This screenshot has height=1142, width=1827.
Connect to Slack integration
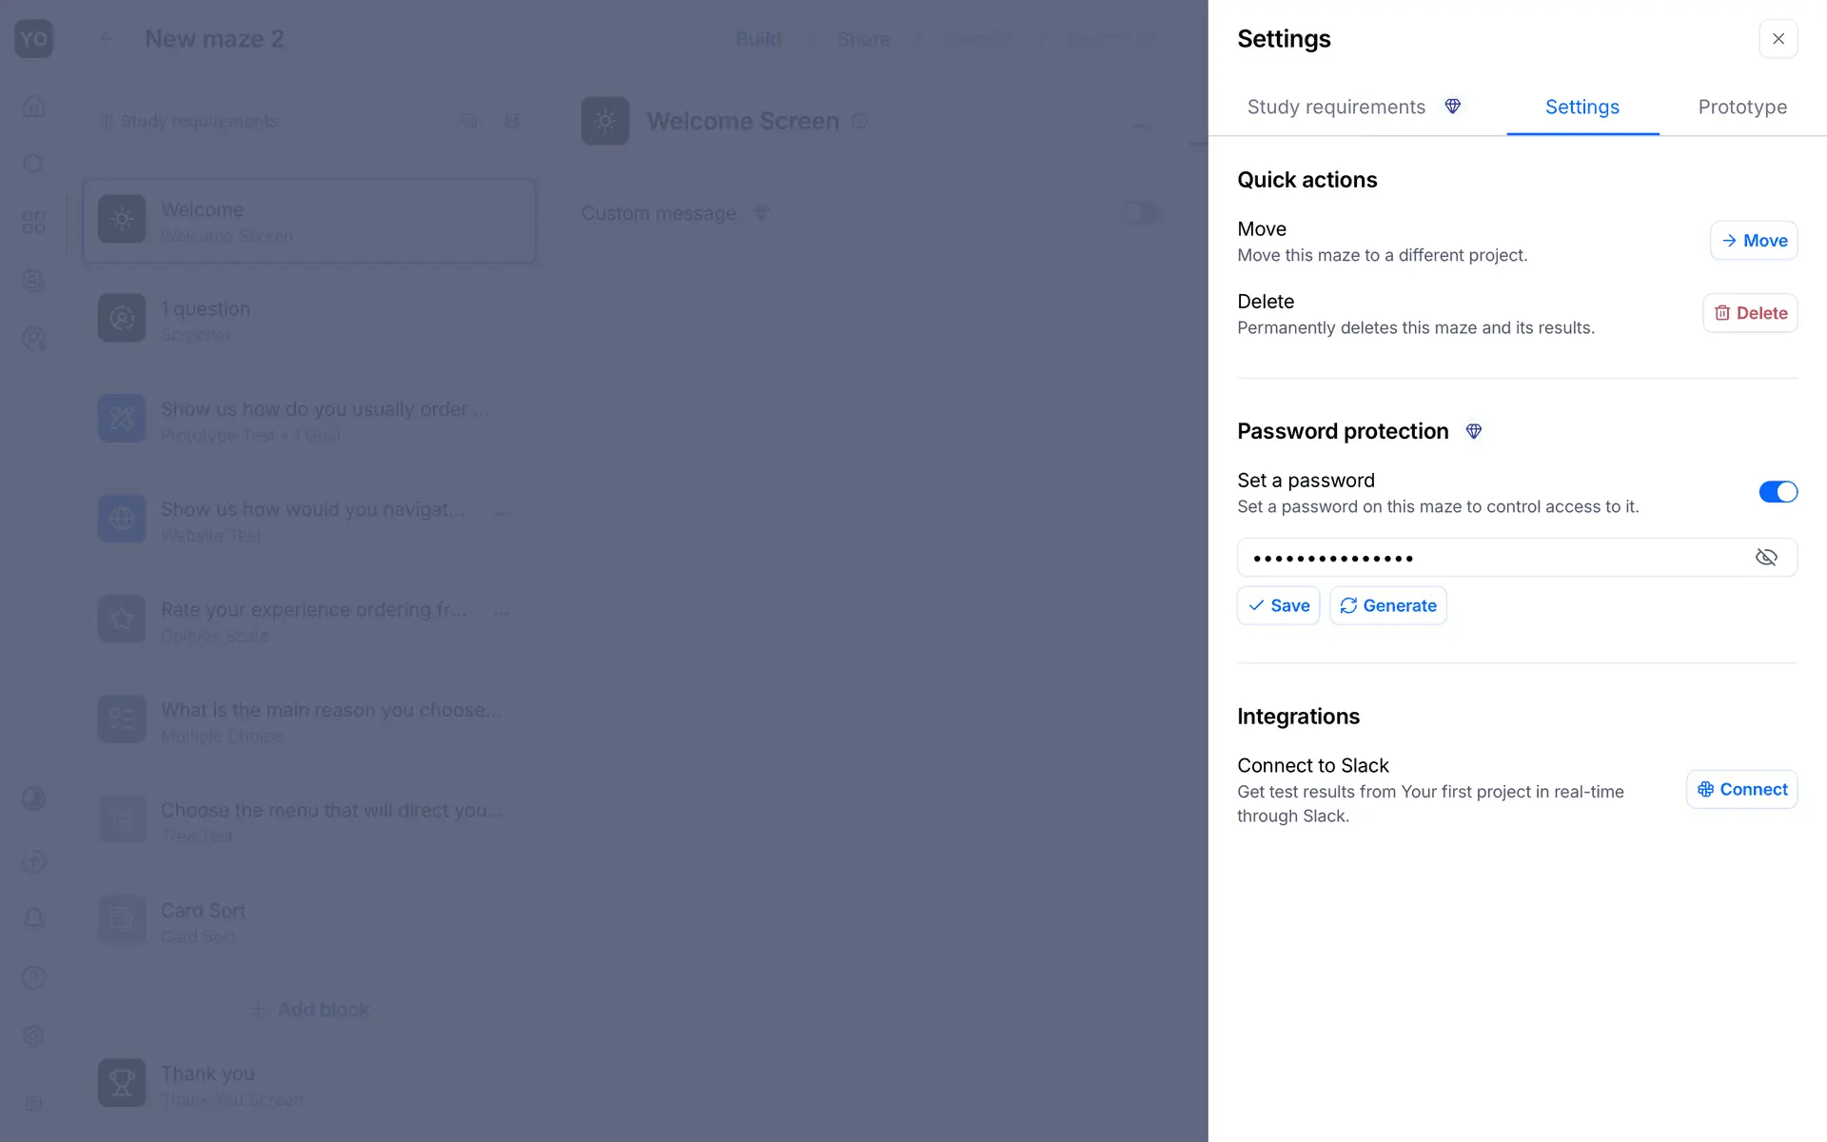(1740, 790)
